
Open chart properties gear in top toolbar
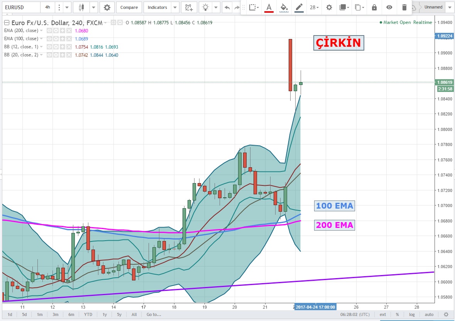tap(107, 7)
